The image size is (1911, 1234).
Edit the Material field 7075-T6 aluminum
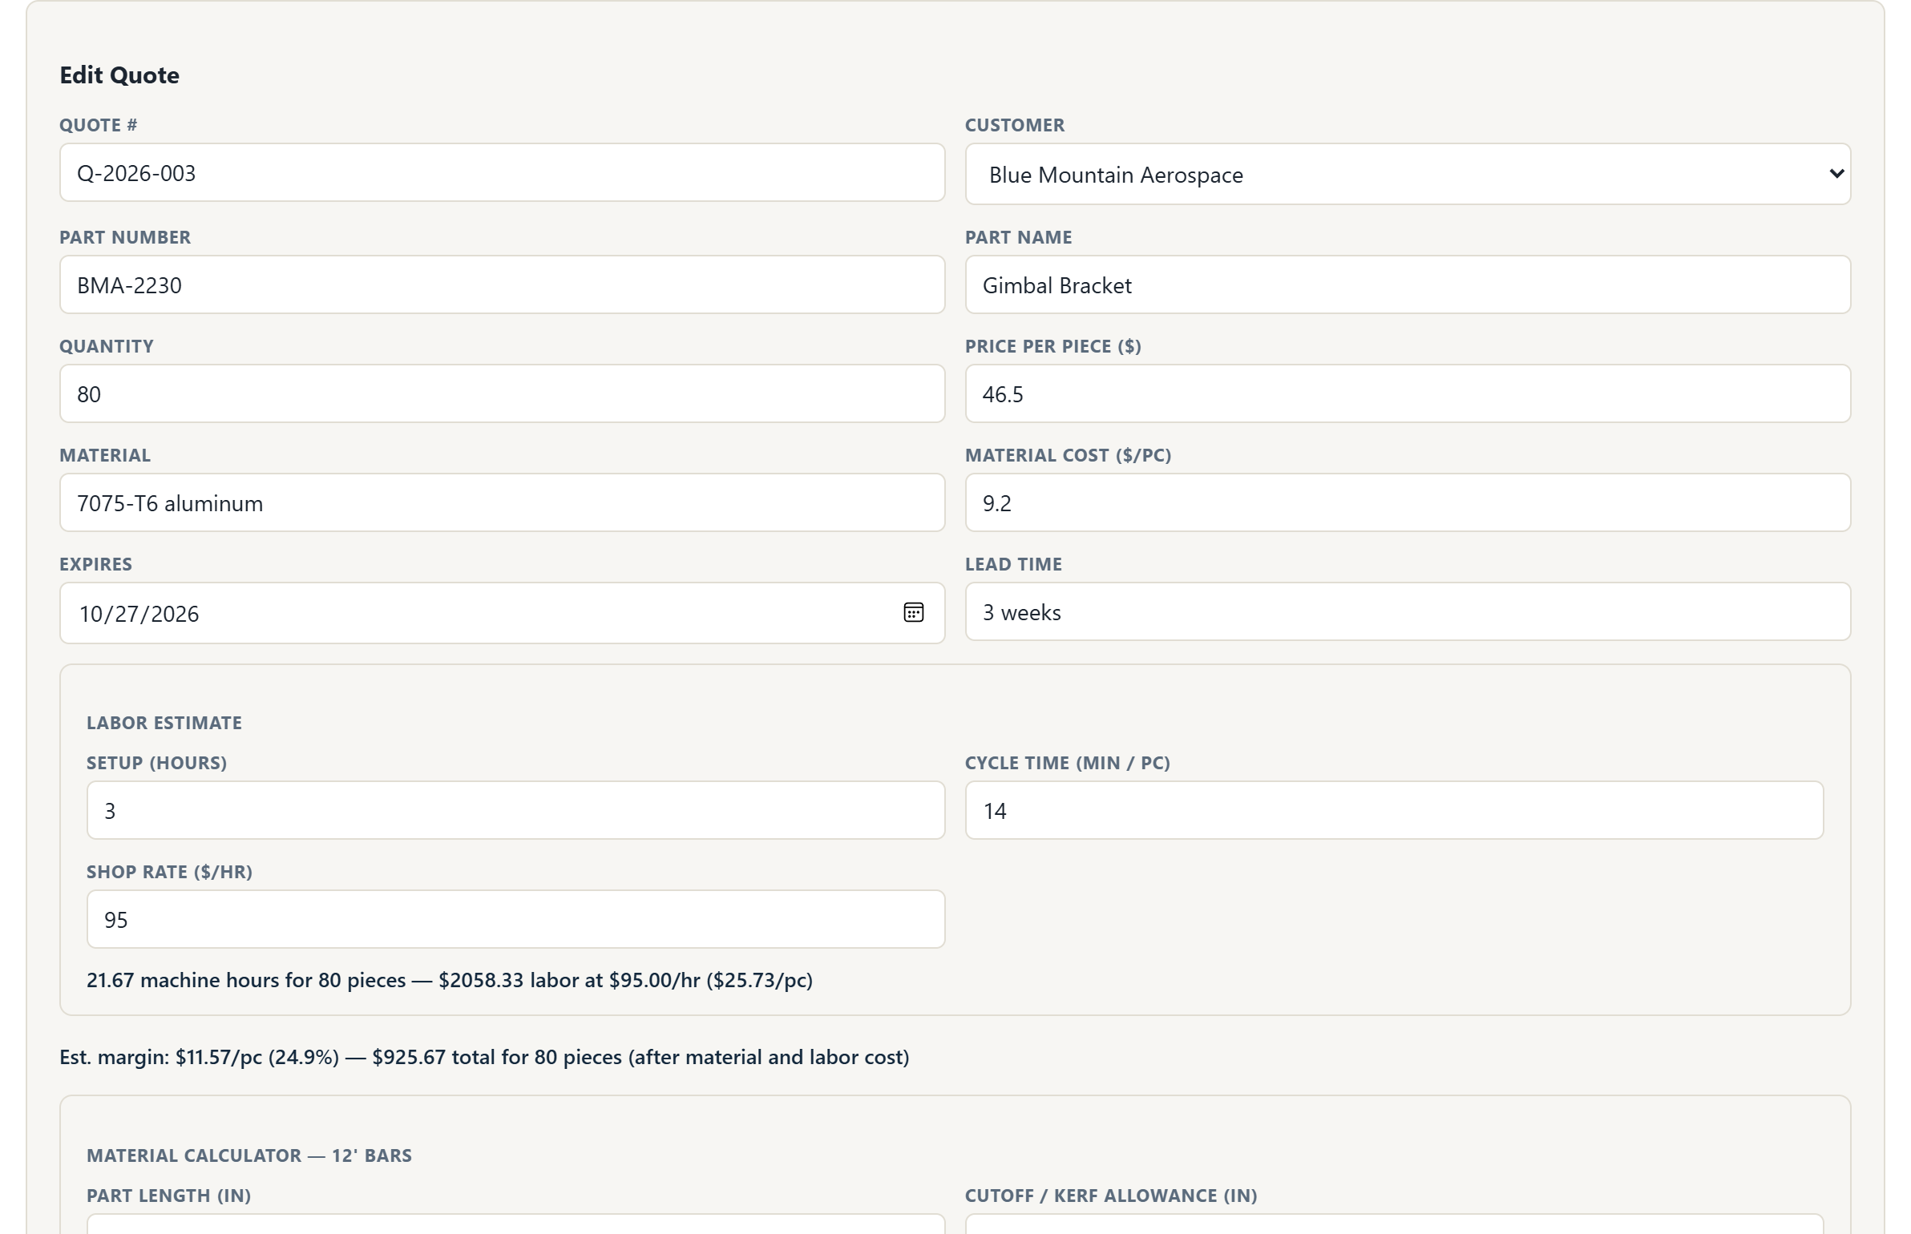502,502
